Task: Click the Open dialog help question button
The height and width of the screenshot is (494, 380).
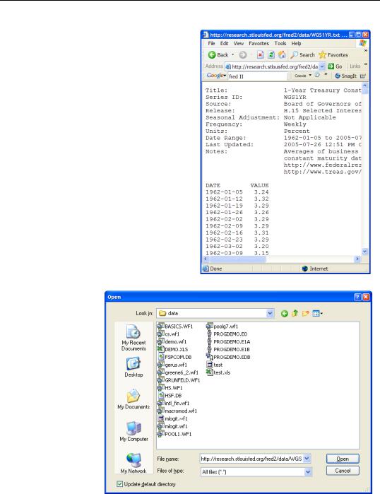Action: [x=357, y=297]
